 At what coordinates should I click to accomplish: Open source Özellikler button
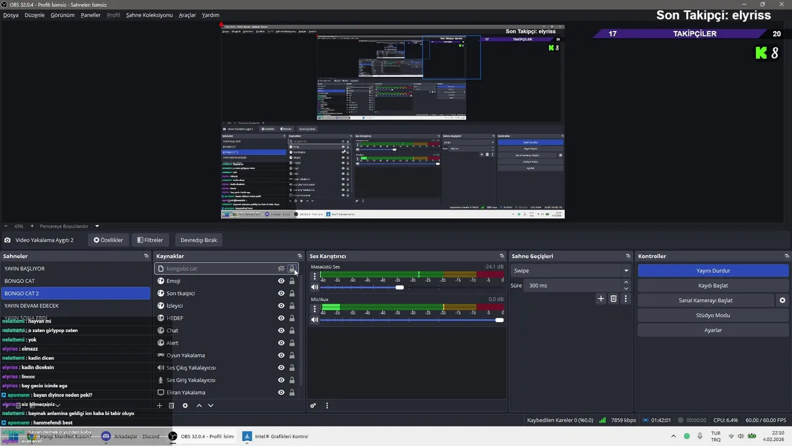coord(108,240)
